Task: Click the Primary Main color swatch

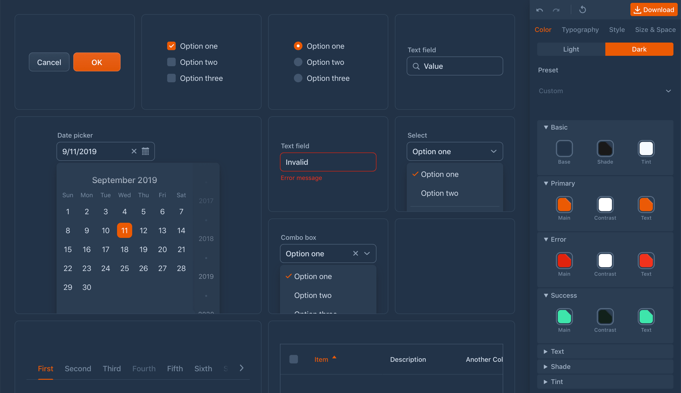Action: pos(564,205)
